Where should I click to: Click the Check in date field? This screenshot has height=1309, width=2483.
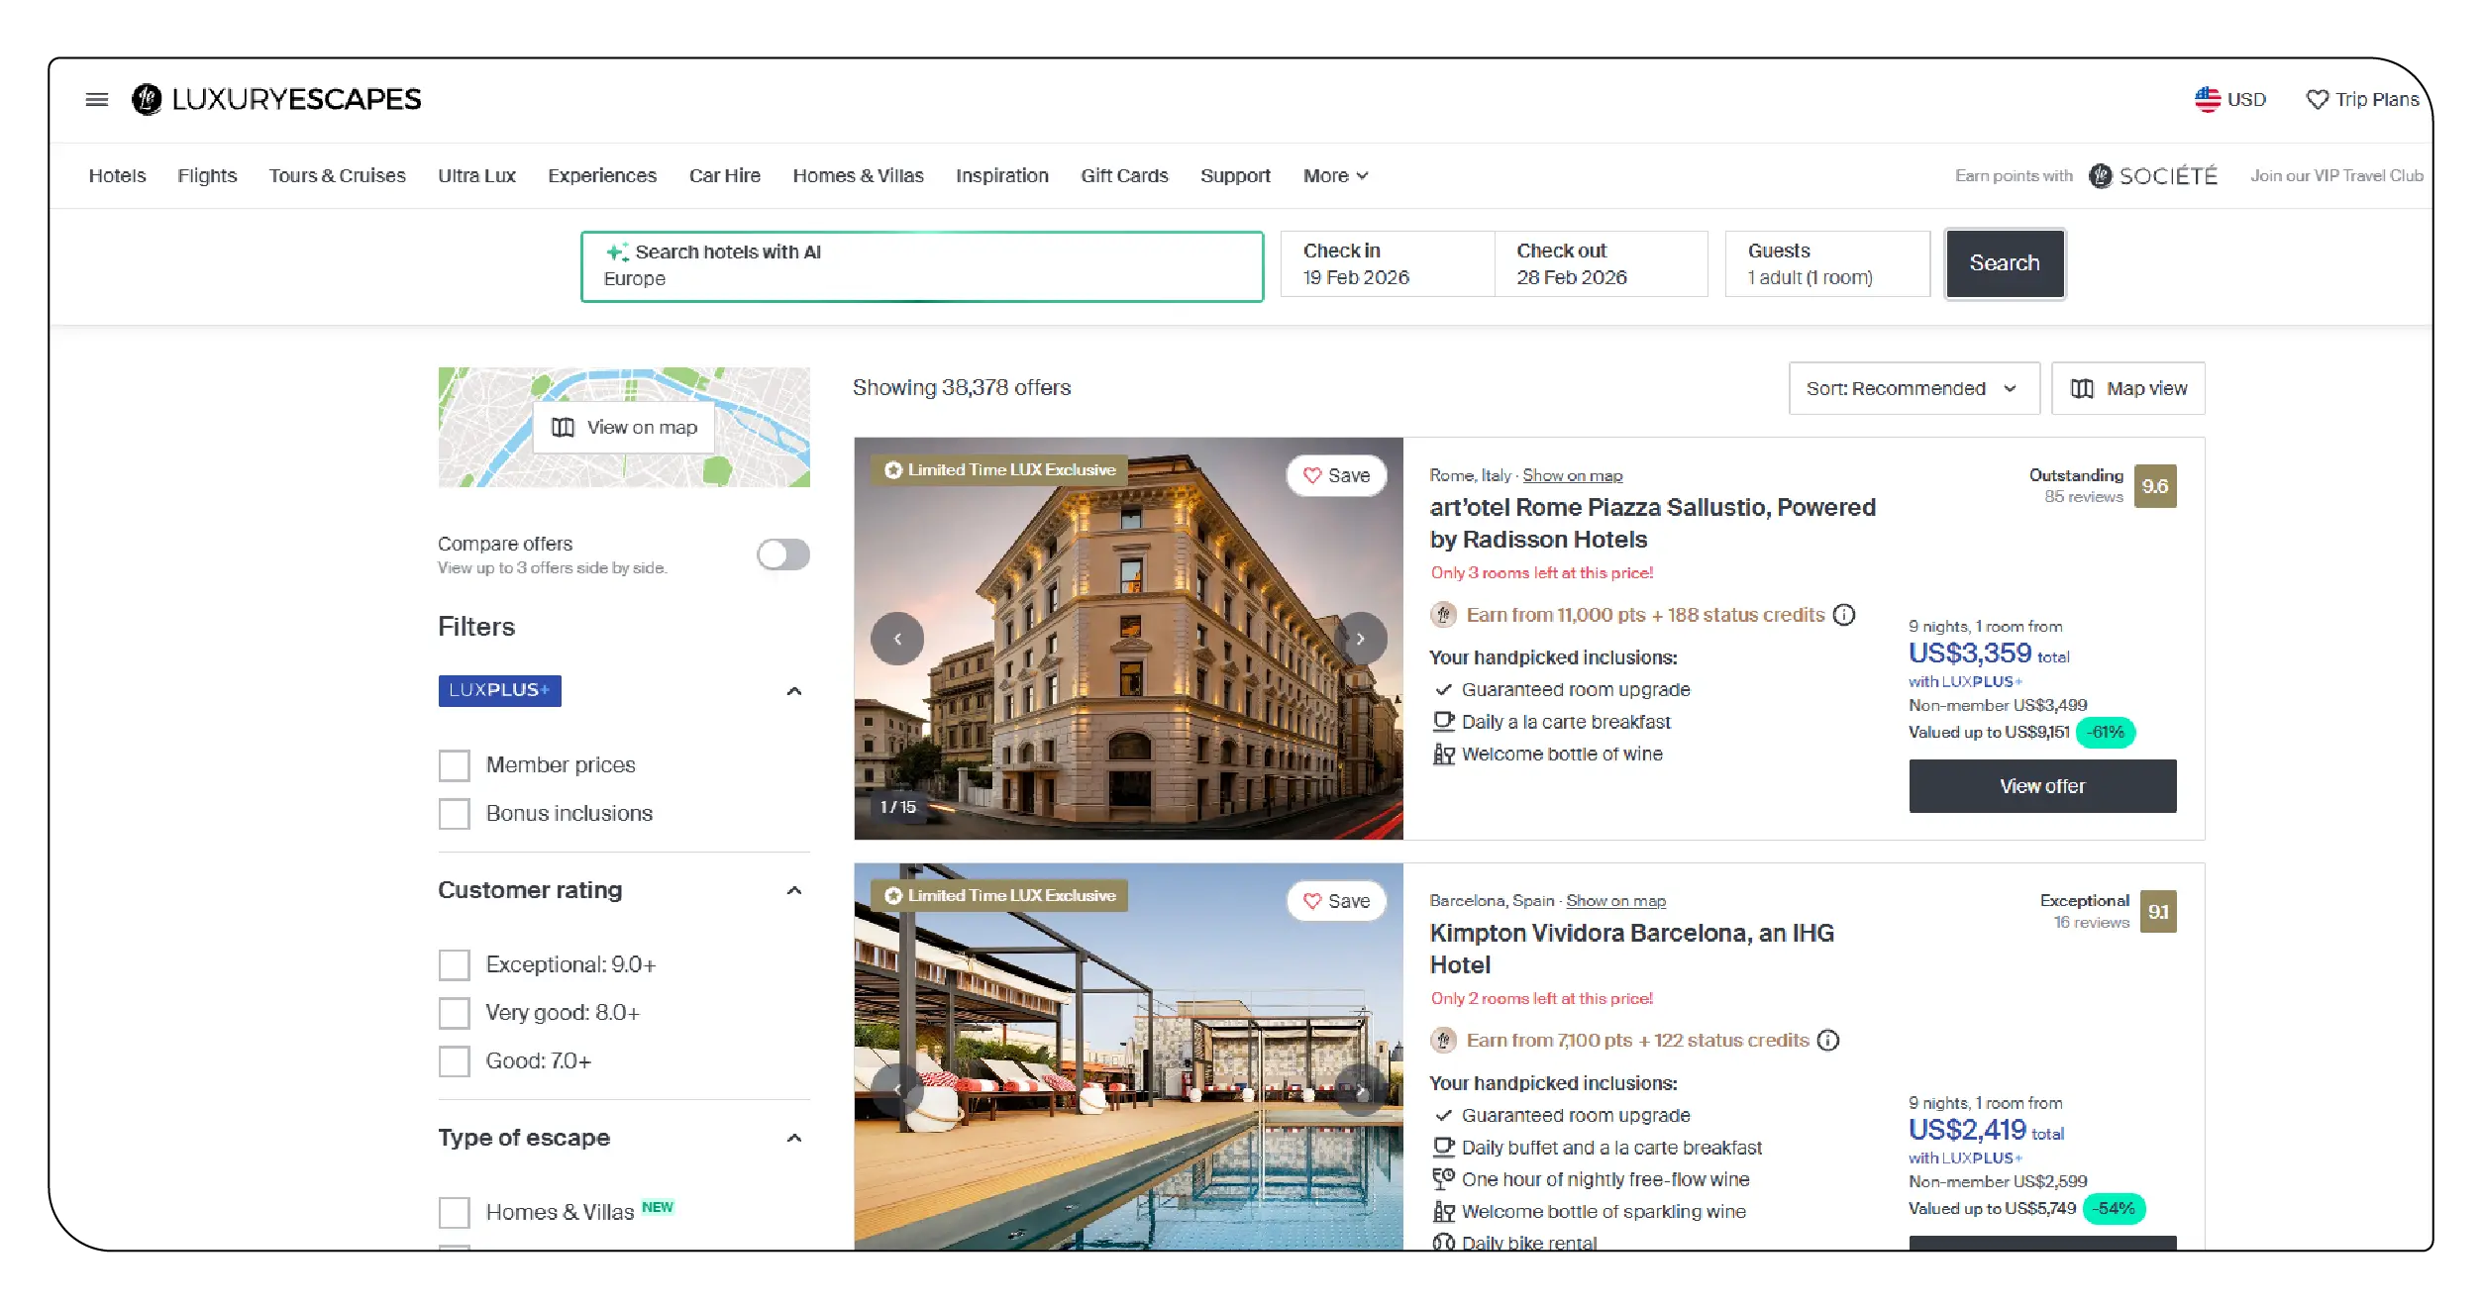1386,264
